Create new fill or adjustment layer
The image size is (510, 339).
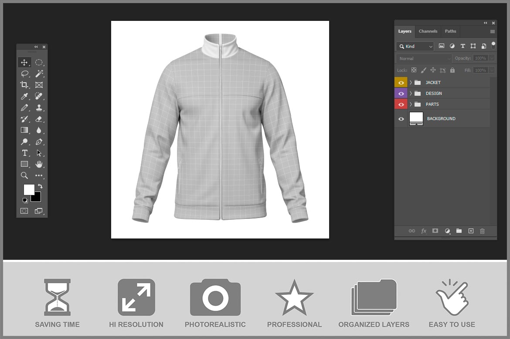pyautogui.click(x=447, y=231)
